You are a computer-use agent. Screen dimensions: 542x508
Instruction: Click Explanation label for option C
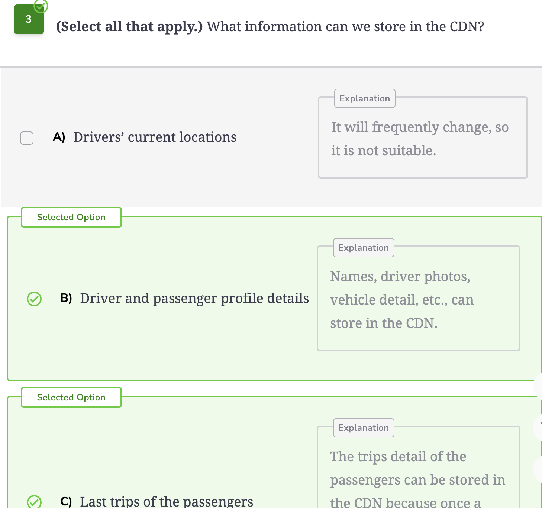click(364, 428)
